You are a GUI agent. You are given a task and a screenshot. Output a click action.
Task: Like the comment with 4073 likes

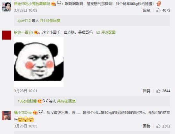coord(158,10)
